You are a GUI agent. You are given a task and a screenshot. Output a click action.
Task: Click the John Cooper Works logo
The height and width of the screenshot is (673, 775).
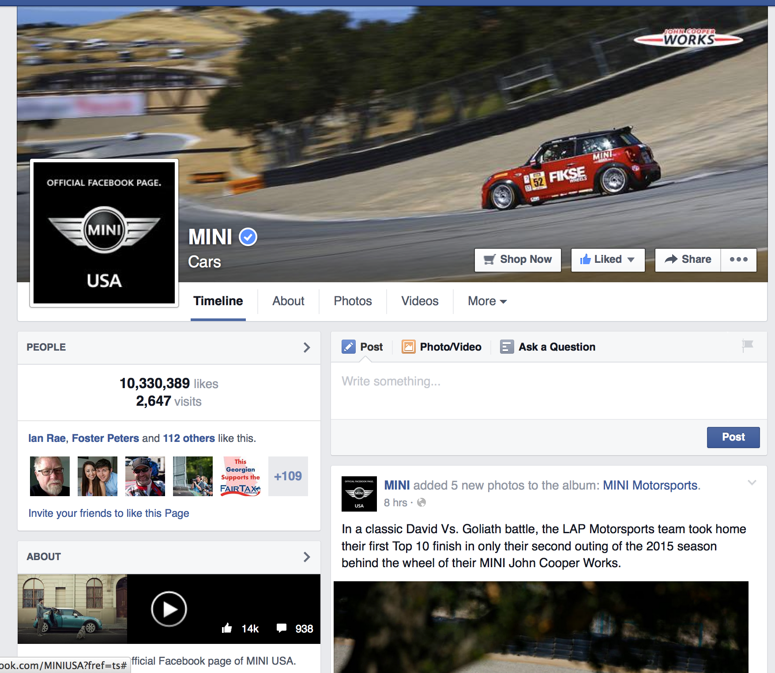point(688,38)
